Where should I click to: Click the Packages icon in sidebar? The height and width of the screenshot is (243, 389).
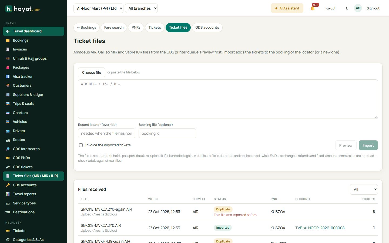point(8,67)
